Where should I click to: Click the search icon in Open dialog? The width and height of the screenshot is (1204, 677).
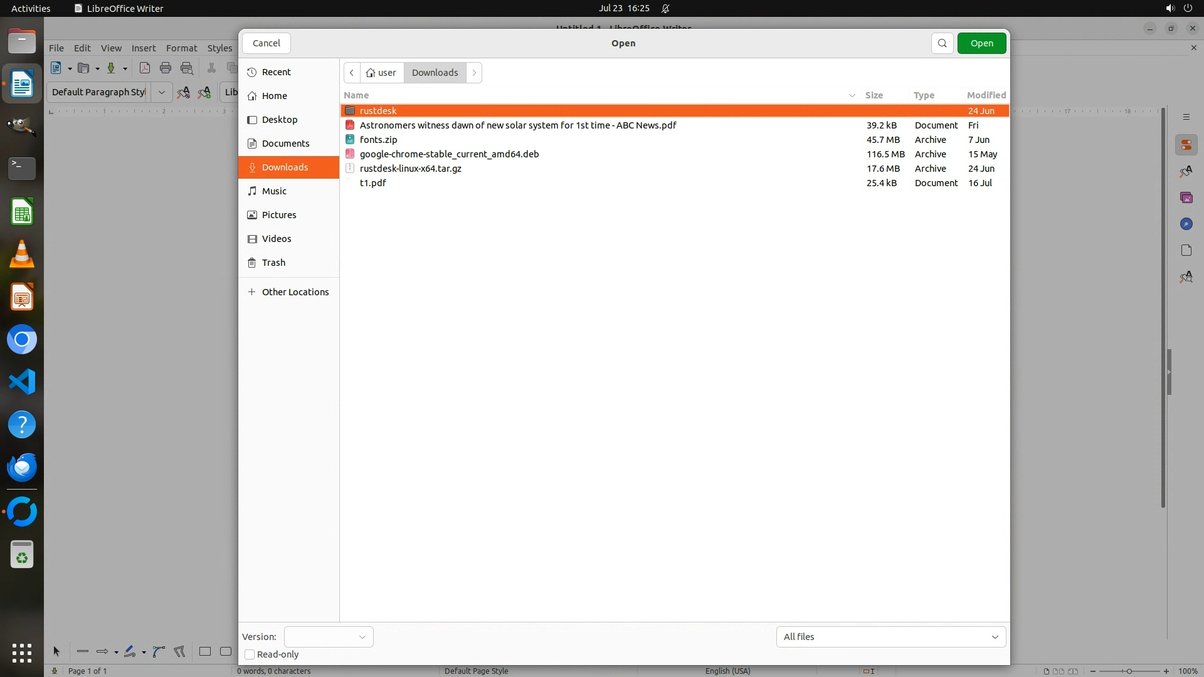[x=942, y=43]
